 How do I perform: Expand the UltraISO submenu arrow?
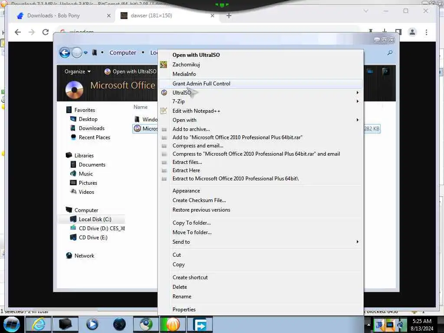pos(357,93)
